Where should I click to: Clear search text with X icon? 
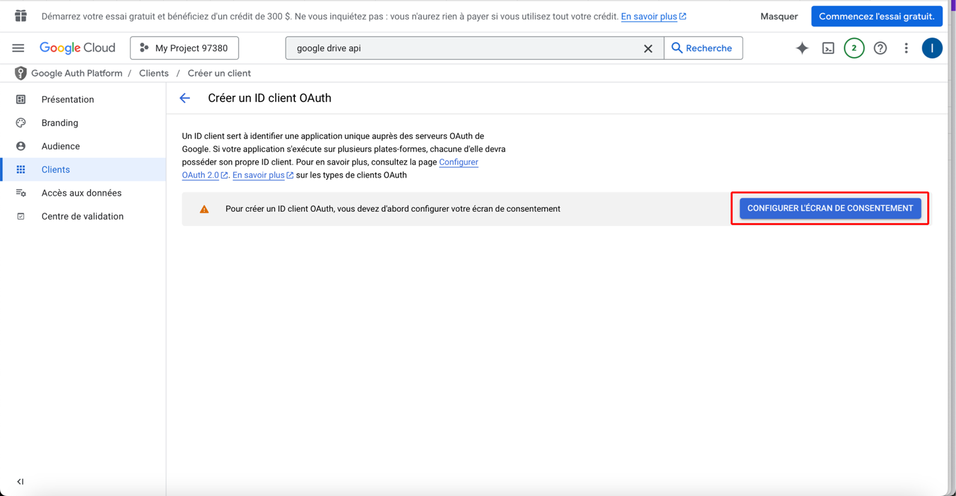pos(648,49)
